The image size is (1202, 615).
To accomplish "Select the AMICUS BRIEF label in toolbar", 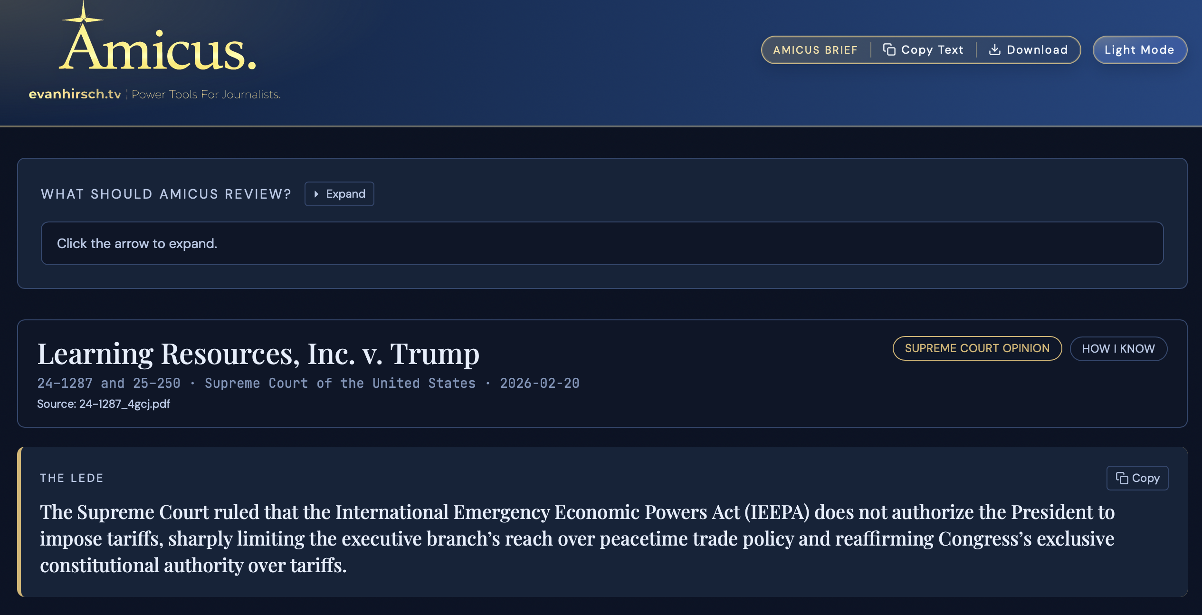I will click(815, 50).
